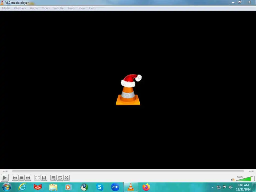Toggle the playlist view

pyautogui.click(x=53, y=178)
